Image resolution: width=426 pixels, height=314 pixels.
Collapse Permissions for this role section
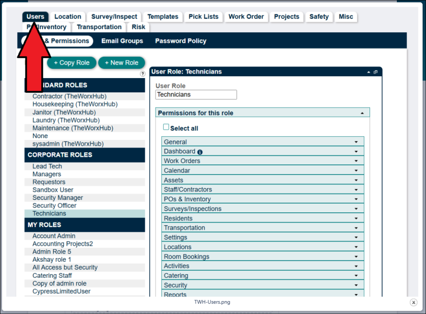click(x=362, y=113)
